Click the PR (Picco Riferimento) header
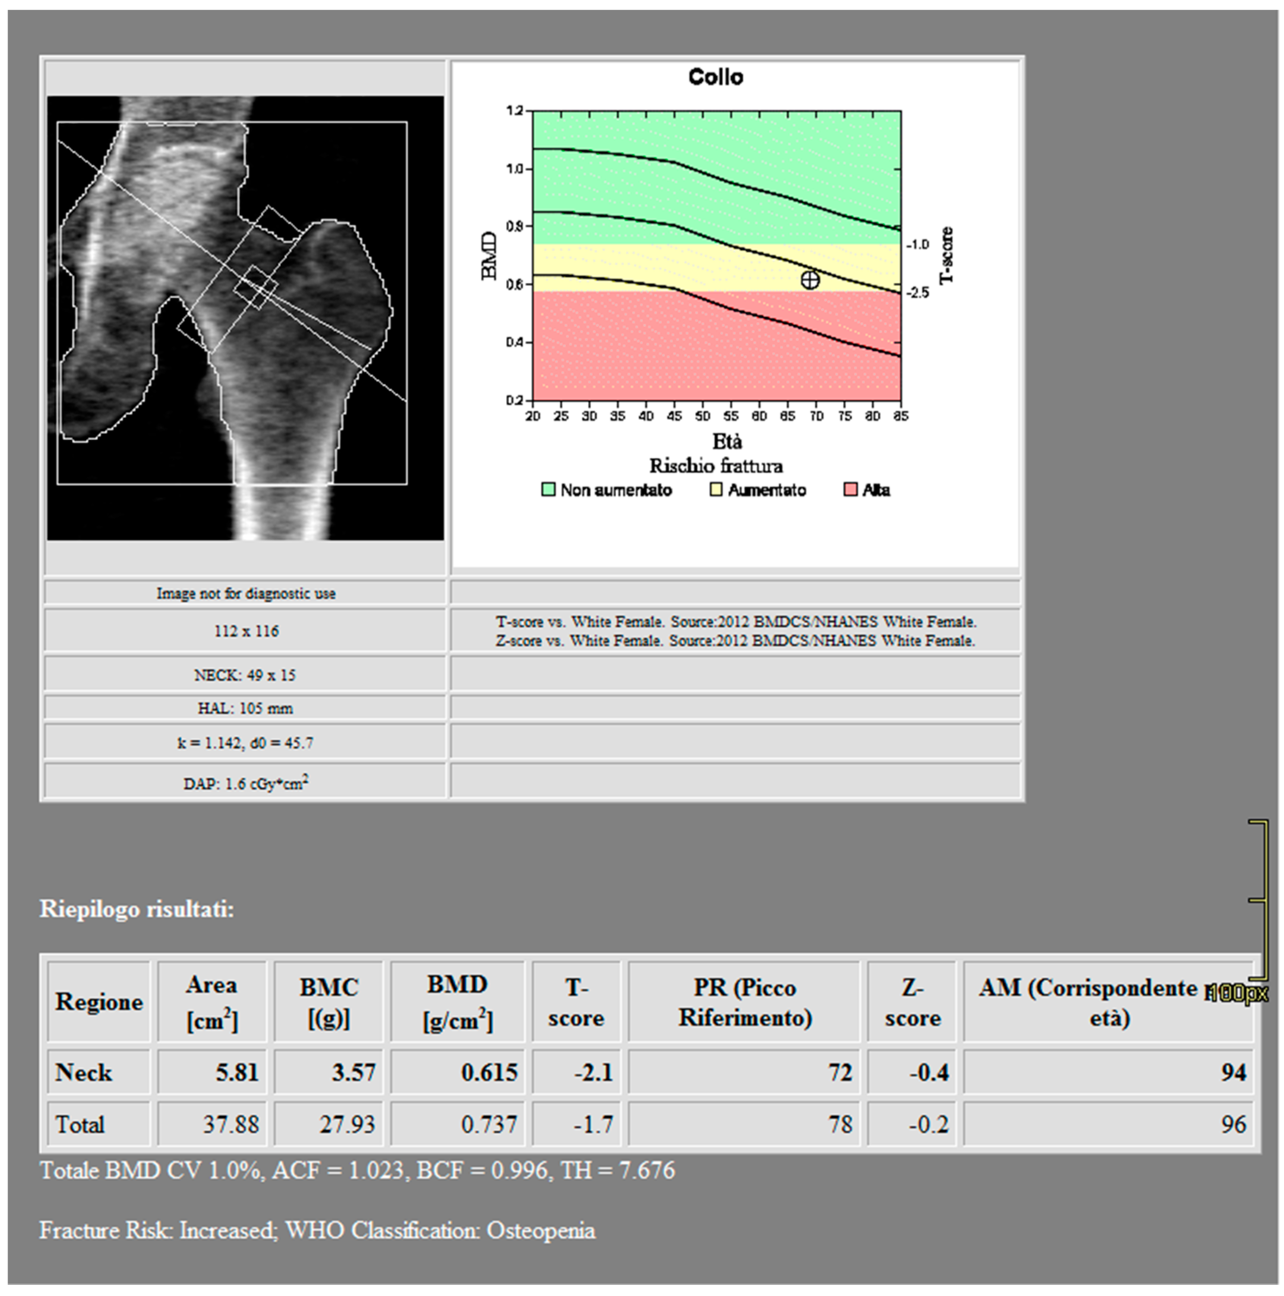Viewport: 1284px width, 1296px height. coord(745,1002)
